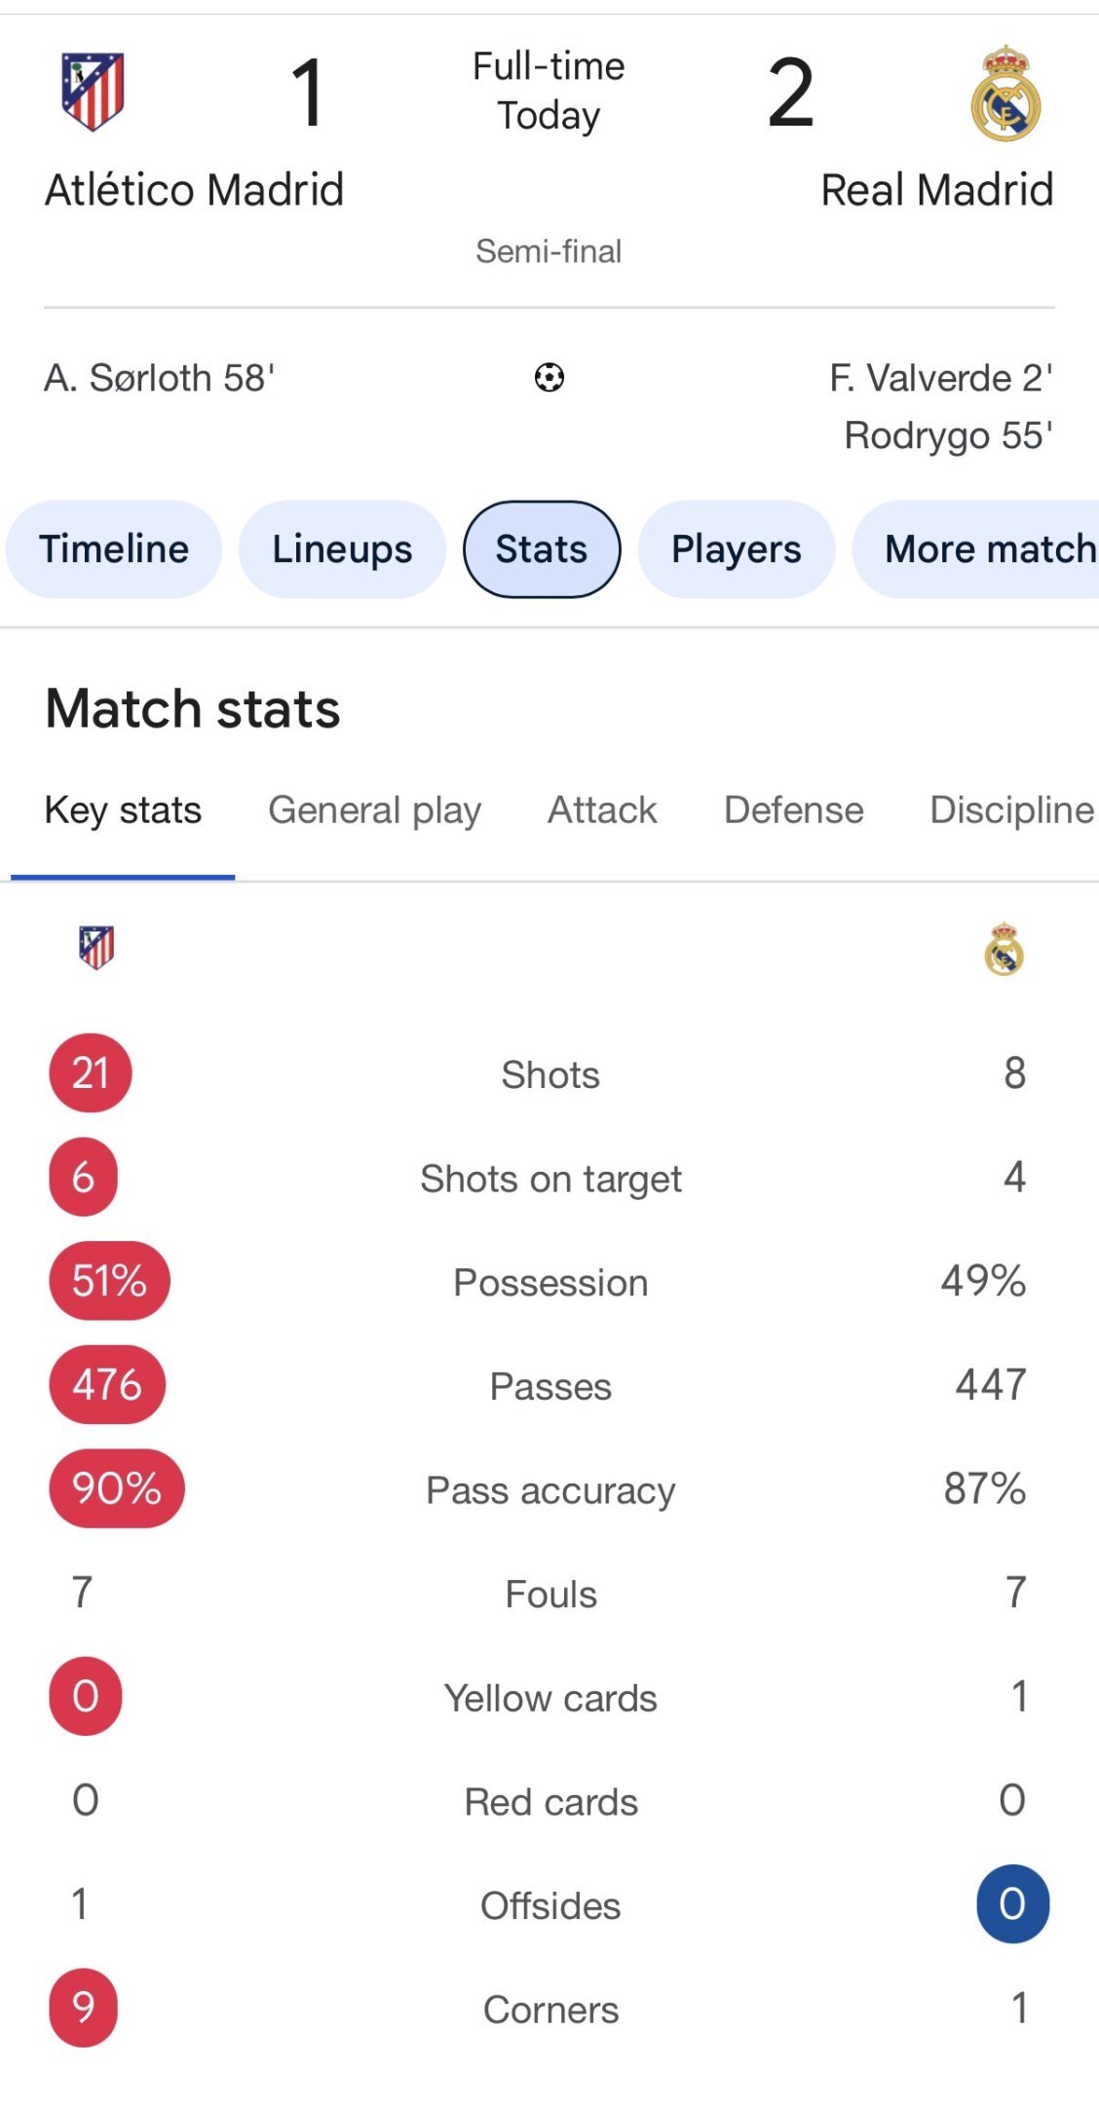Select the Stats pill tab
The width and height of the screenshot is (1099, 2104).
point(542,549)
